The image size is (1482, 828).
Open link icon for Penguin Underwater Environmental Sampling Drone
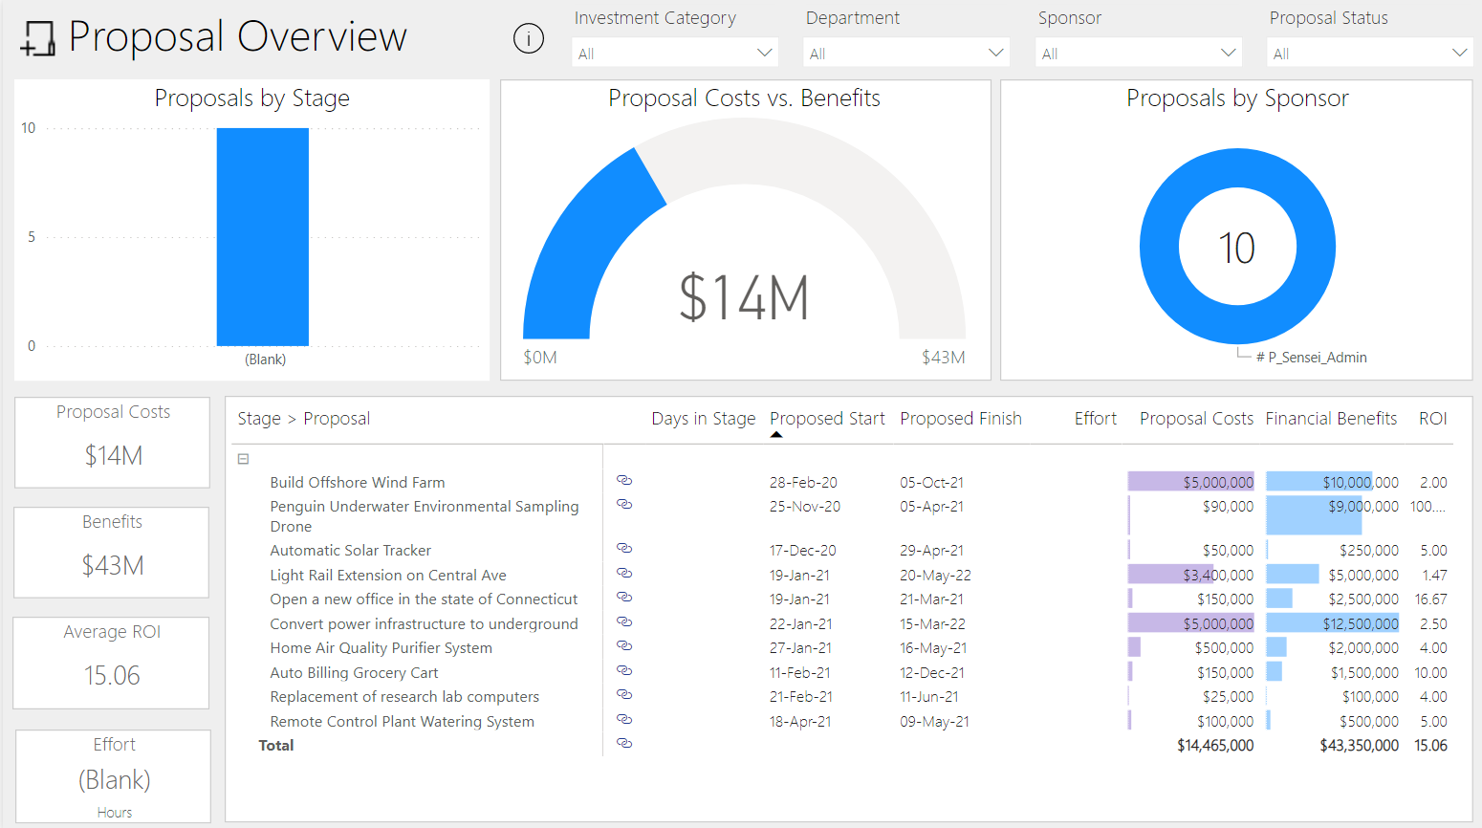[624, 504]
